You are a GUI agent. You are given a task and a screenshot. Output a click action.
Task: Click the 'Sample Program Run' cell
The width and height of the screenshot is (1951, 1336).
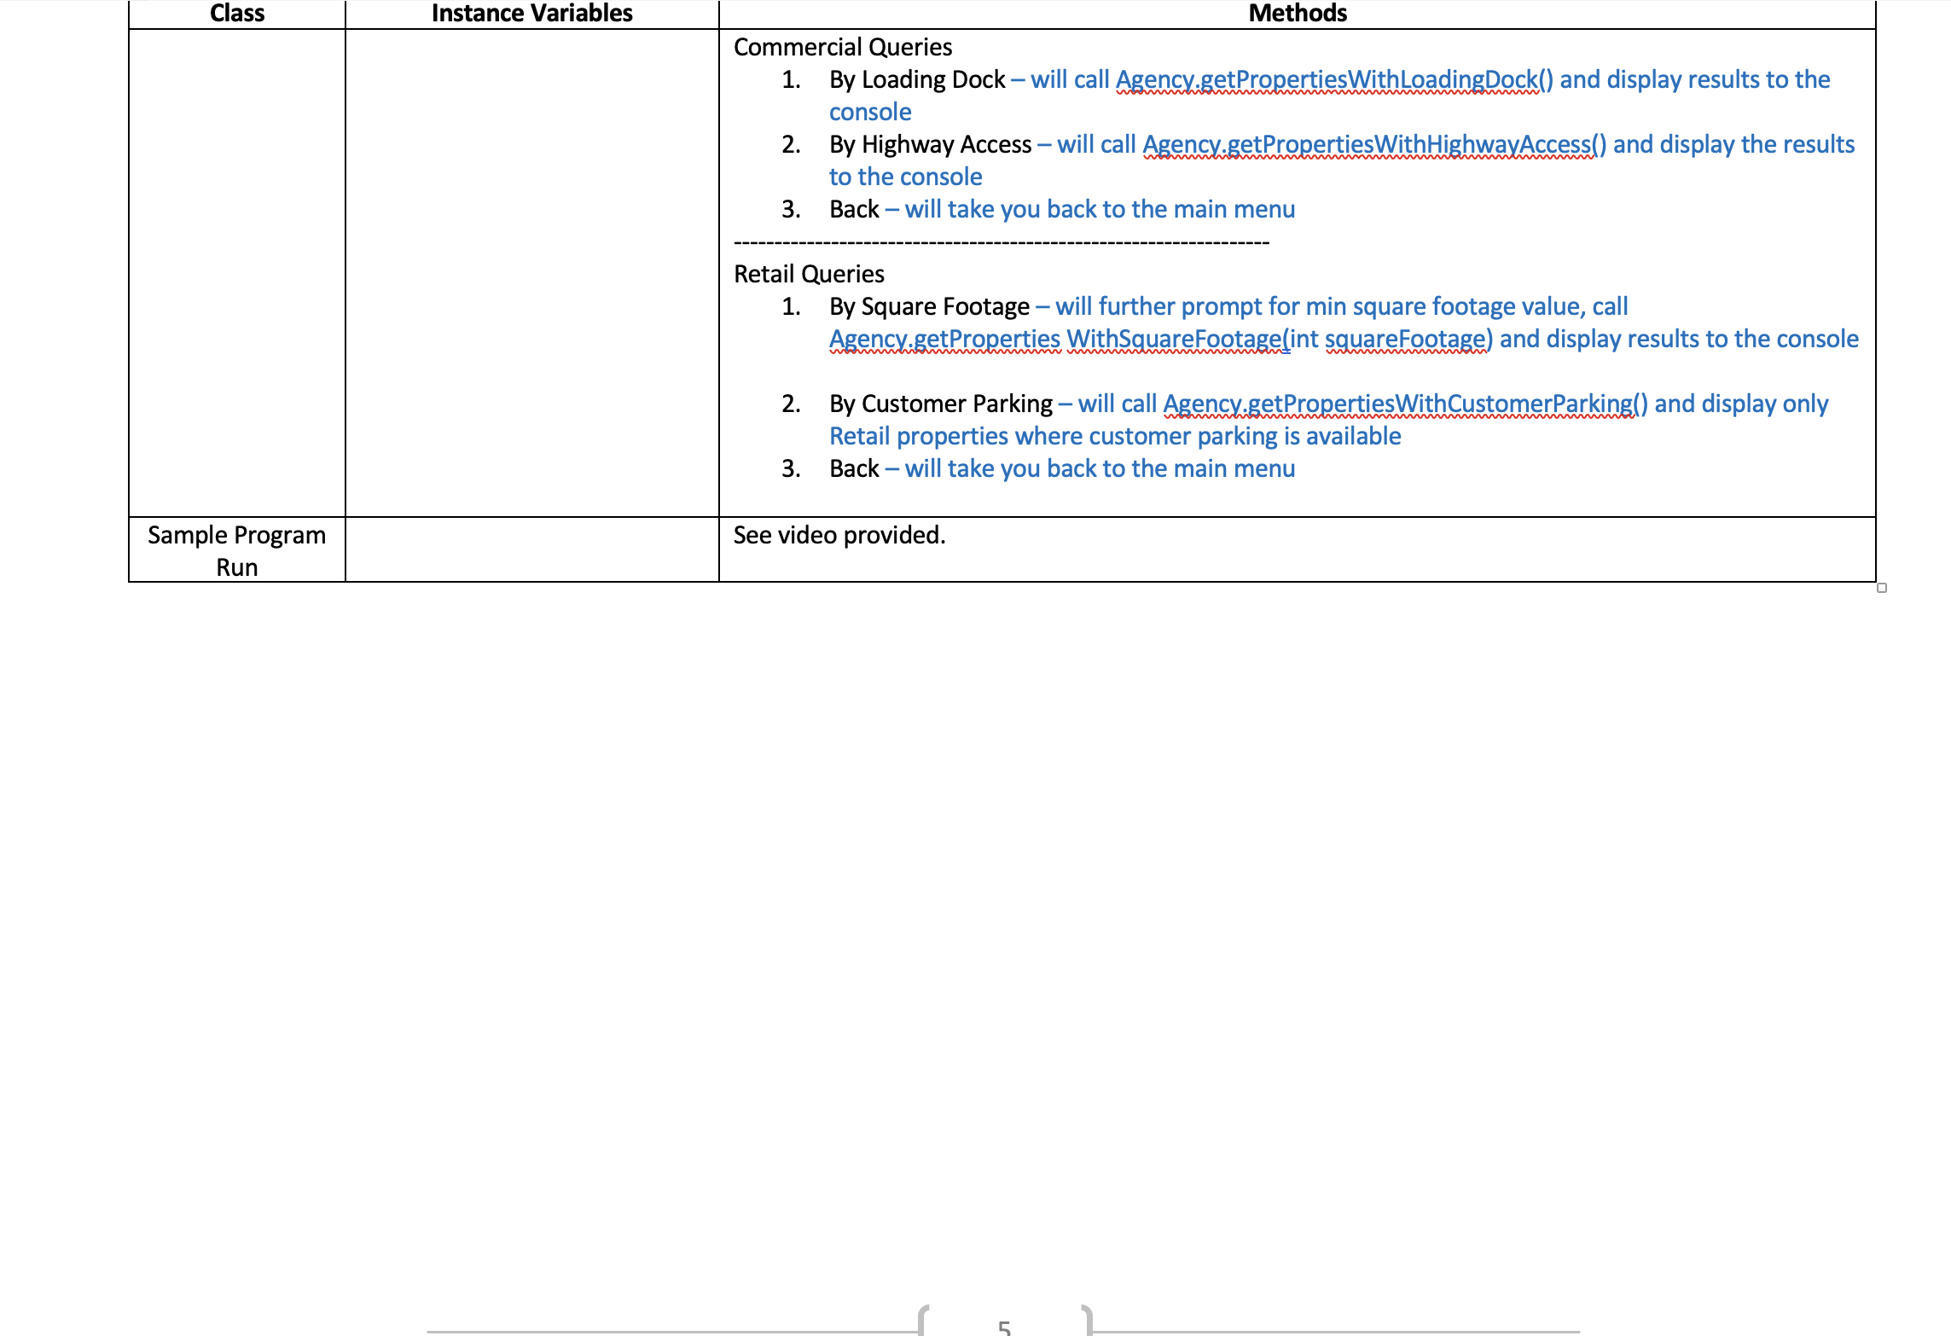pyautogui.click(x=236, y=550)
